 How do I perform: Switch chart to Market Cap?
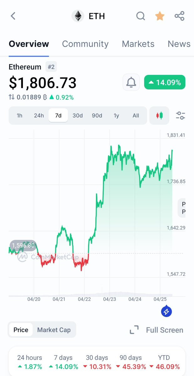(x=54, y=330)
